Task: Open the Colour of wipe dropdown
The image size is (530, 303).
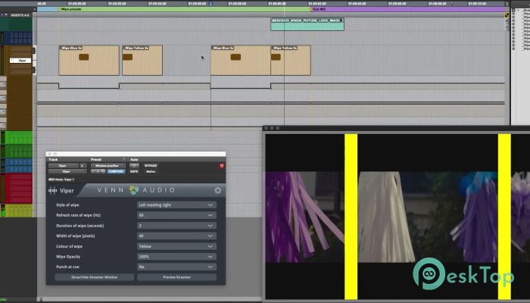Action: coord(176,246)
